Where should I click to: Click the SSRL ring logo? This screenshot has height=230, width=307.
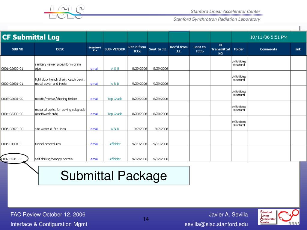pyautogui.click(x=289, y=217)
